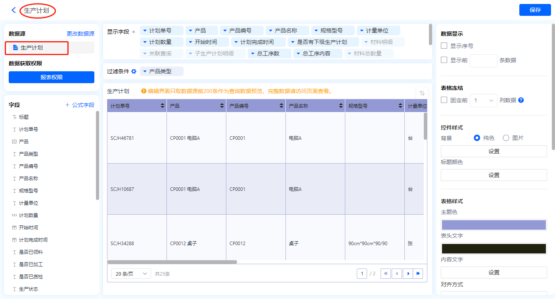Click the 显示前 number input box
Image resolution: width=555 pixels, height=299 pixels.
point(483,61)
